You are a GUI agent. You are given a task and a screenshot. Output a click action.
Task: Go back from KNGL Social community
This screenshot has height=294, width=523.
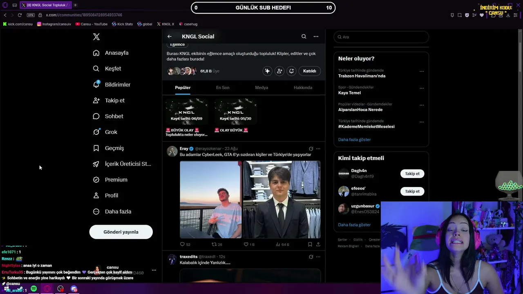[x=170, y=36]
